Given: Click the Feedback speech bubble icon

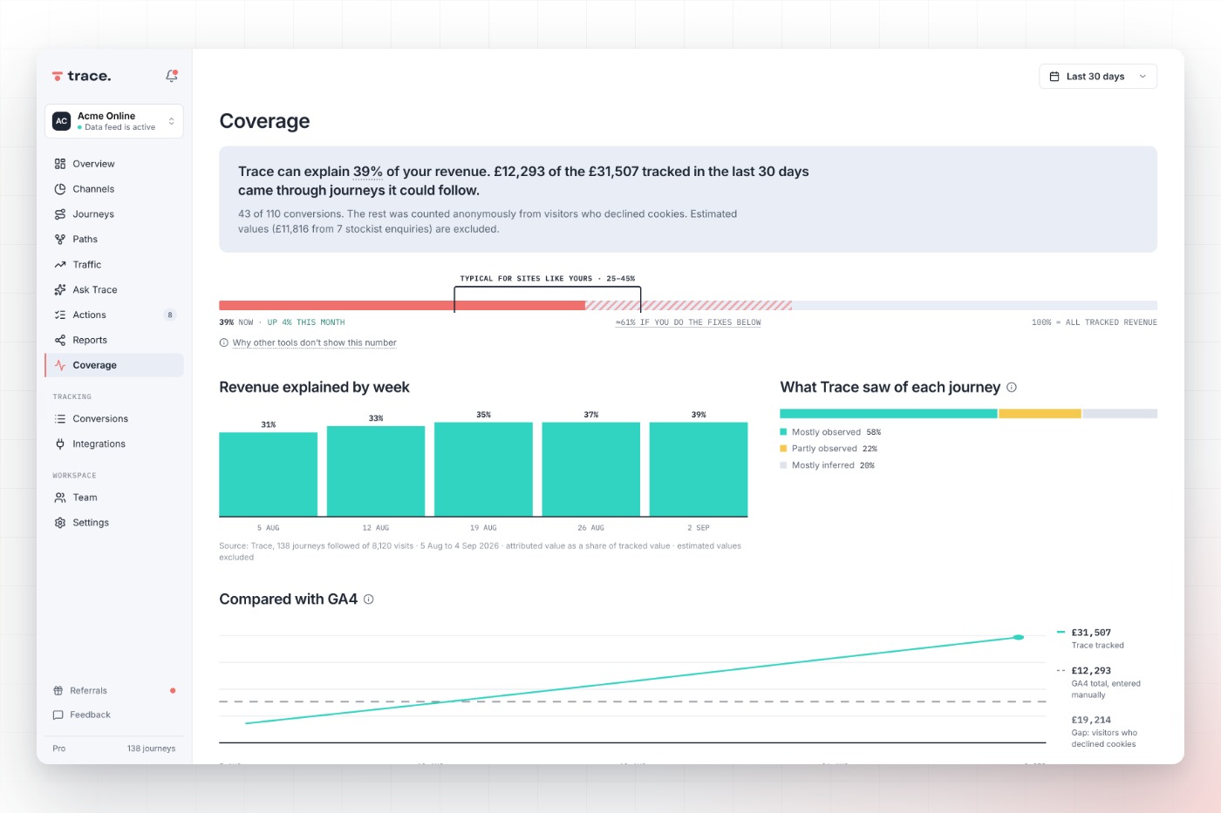Looking at the screenshot, I should tap(58, 715).
